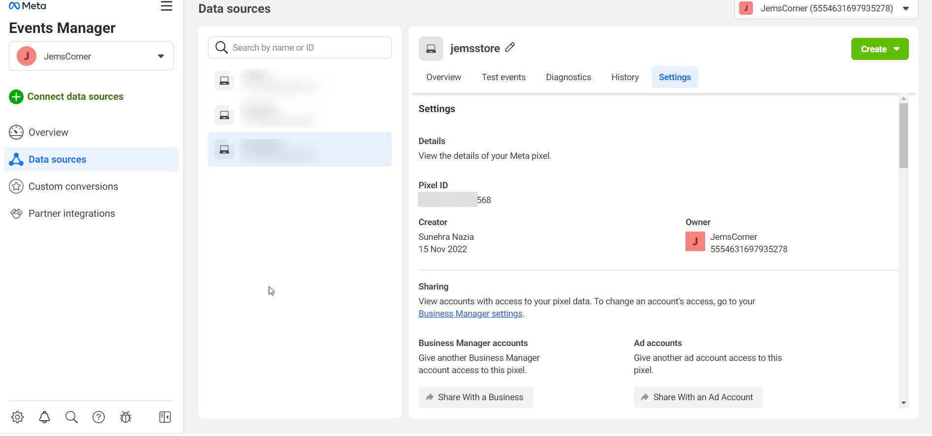
Task: Click Share With a Business button
Action: [476, 397]
